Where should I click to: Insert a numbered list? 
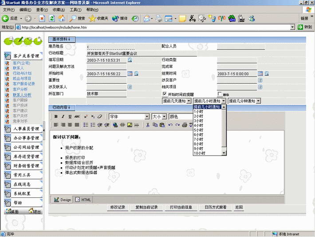[x=93, y=125]
